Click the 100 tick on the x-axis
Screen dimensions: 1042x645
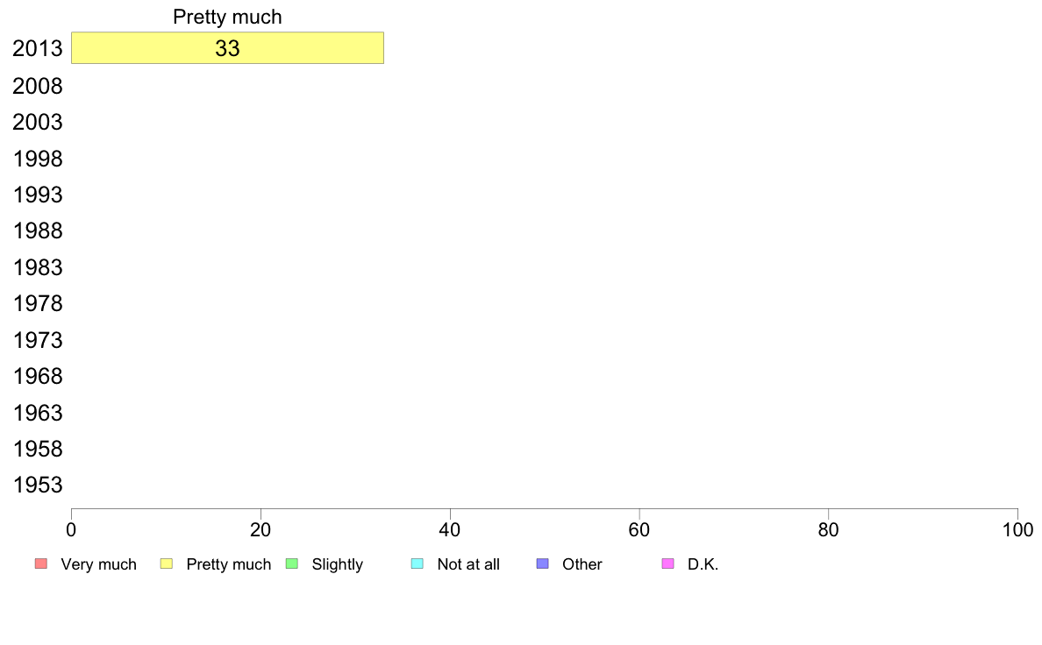click(1017, 529)
